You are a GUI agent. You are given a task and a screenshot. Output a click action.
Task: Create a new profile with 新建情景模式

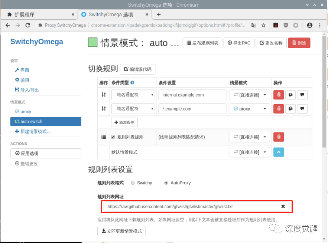pyautogui.click(x=33, y=131)
